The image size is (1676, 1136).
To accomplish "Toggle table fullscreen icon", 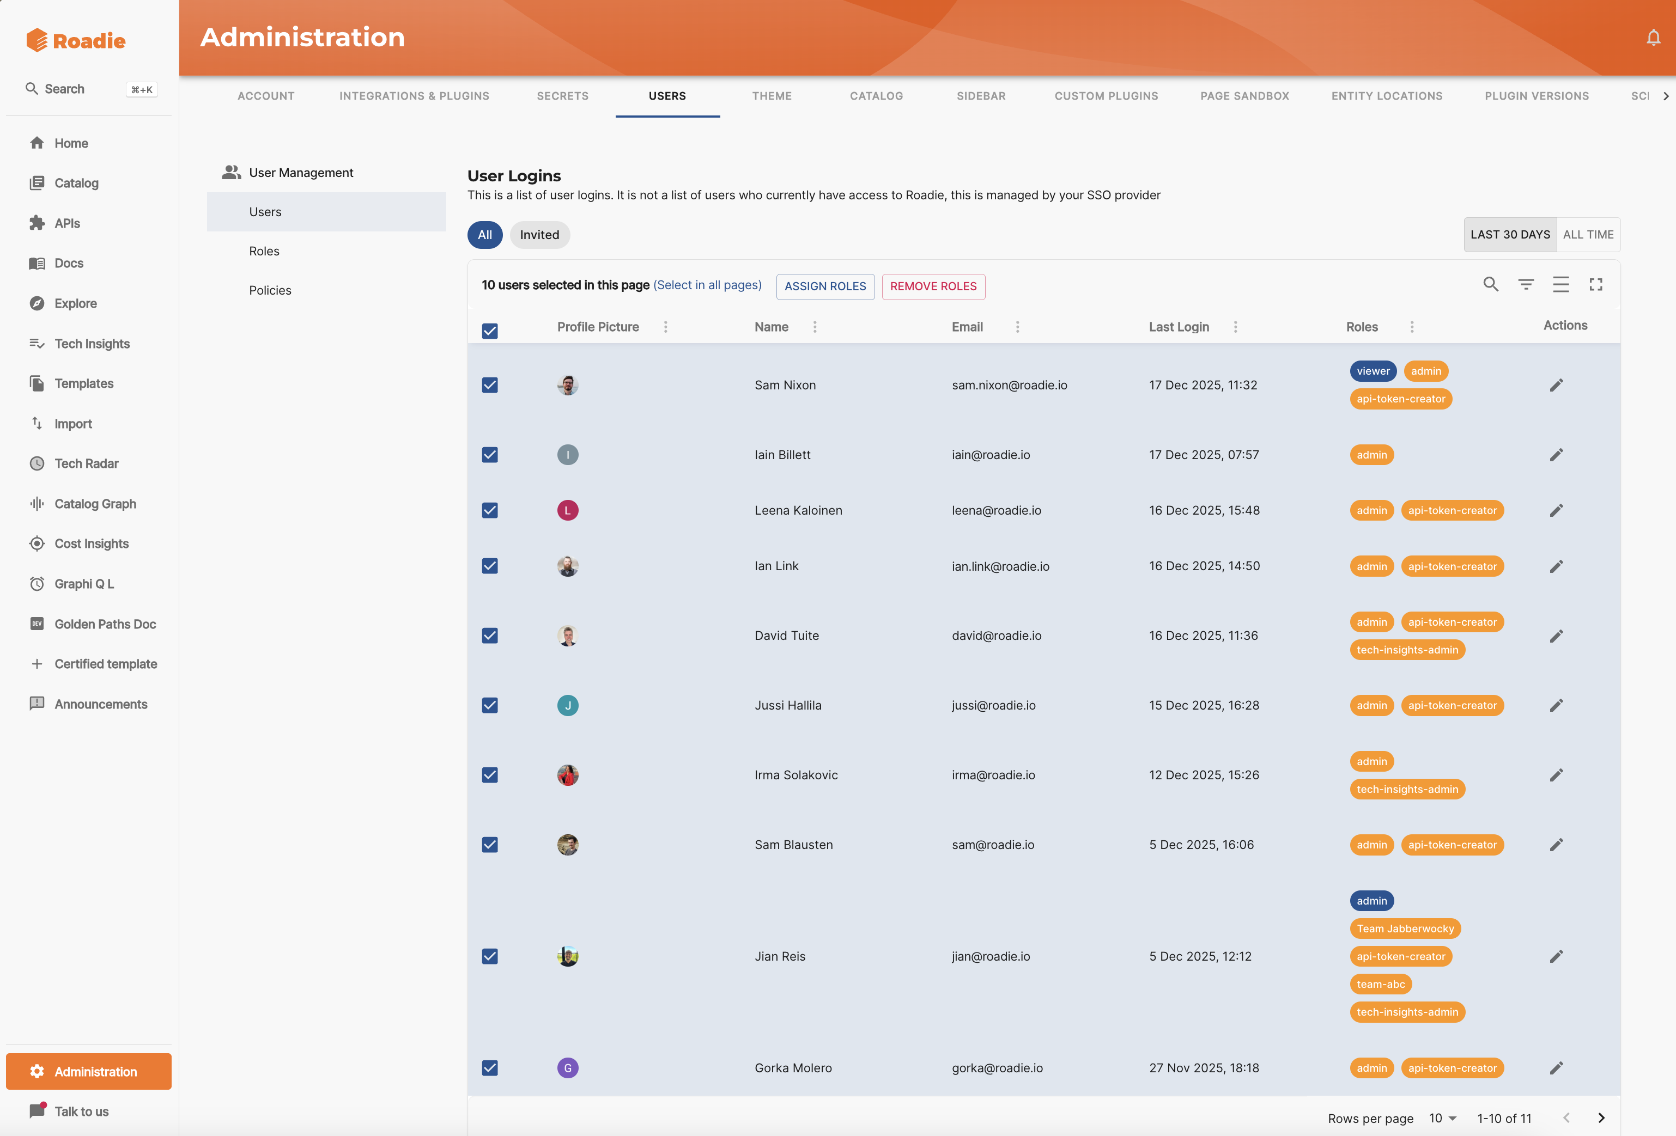I will point(1595,285).
